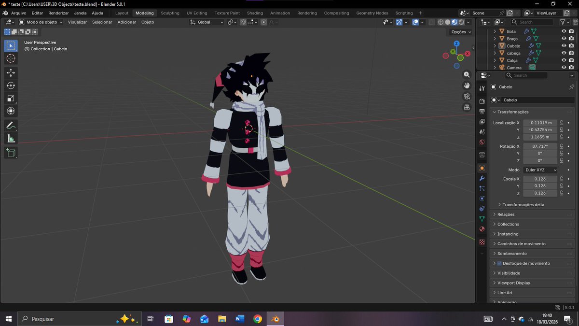This screenshot has height=326, width=579.
Task: Expand Bota in outliner tree
Action: pyautogui.click(x=495, y=31)
